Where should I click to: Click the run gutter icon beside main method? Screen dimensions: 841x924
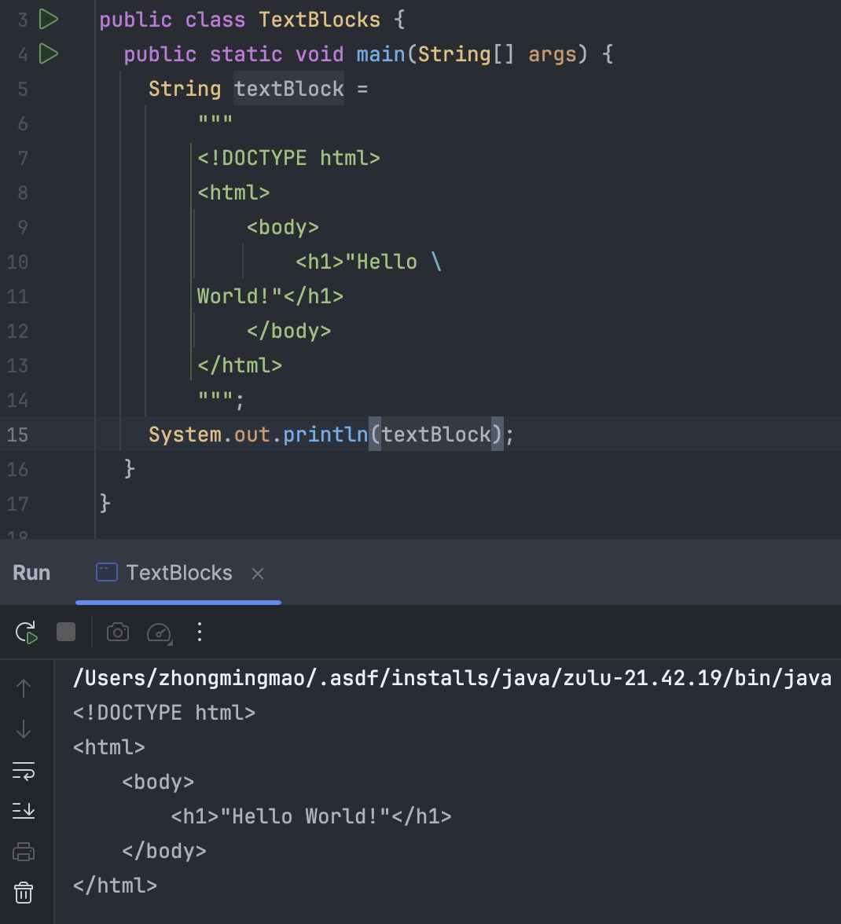(x=49, y=54)
